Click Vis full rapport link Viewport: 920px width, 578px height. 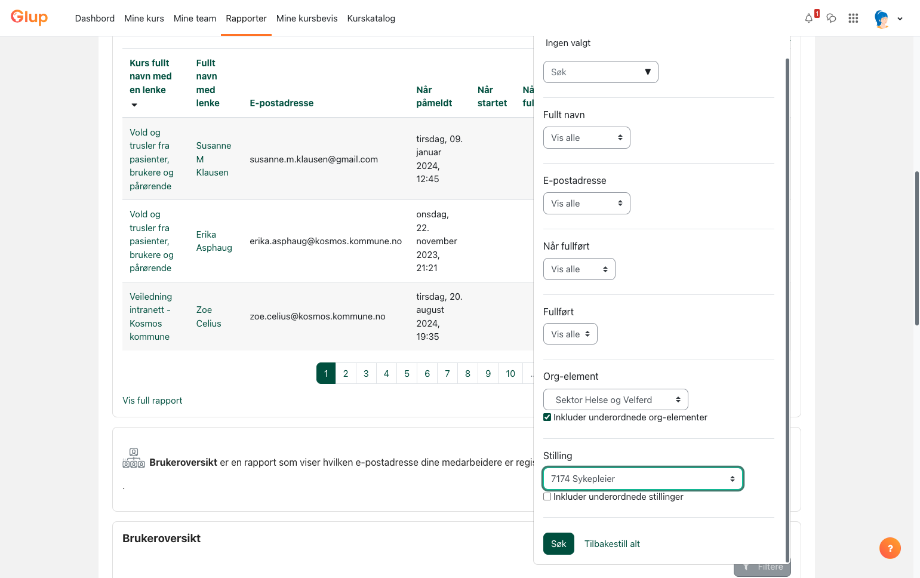(x=152, y=401)
